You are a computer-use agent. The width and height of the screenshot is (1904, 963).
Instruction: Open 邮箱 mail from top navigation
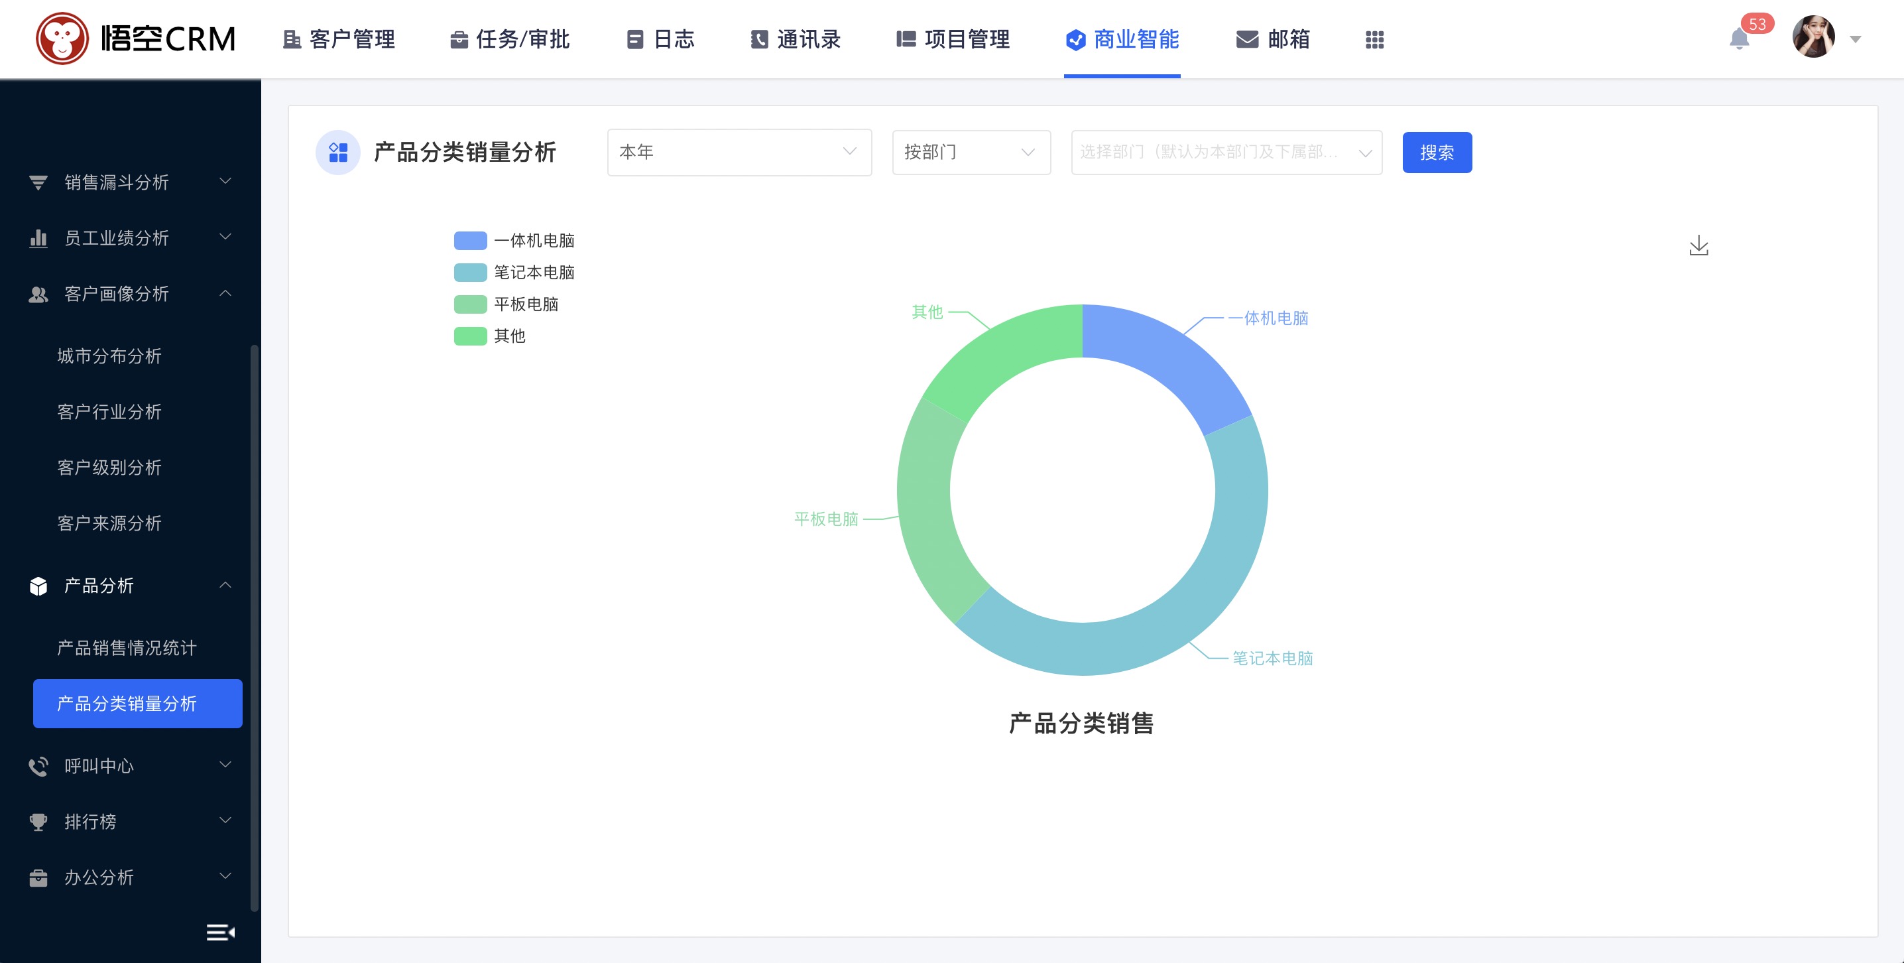1273,39
